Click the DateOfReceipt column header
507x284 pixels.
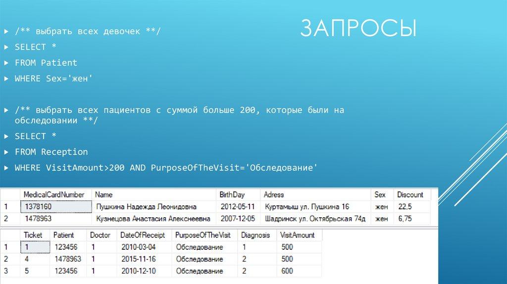(x=138, y=235)
